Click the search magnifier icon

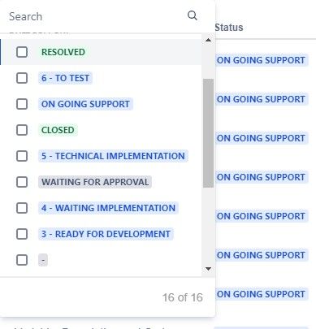pyautogui.click(x=193, y=15)
